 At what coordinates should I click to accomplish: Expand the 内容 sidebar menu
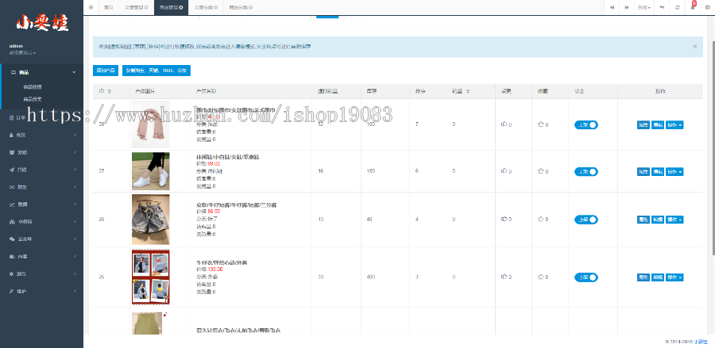point(41,257)
